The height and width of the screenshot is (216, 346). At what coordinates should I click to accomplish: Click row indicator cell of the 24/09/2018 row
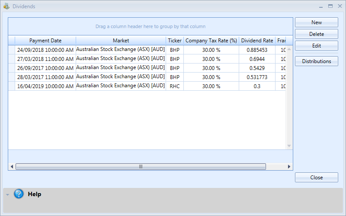coord(12,50)
